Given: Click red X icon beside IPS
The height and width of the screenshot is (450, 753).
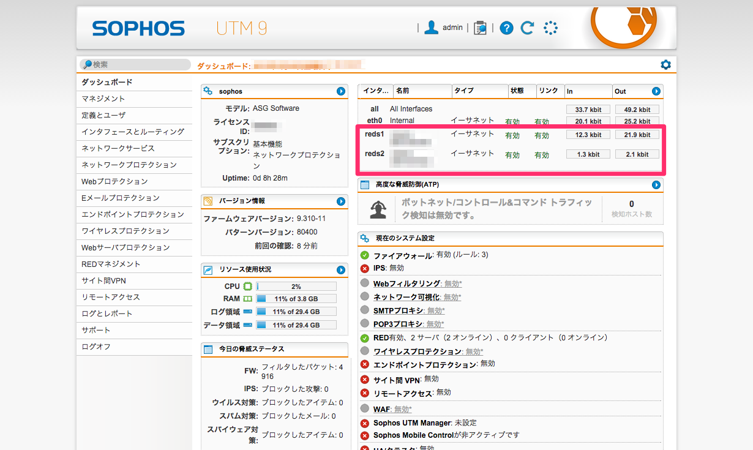Looking at the screenshot, I should (365, 268).
